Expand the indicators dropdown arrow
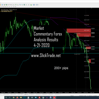Image resolution: width=99 pixels, height=99 pixels. point(32,5)
